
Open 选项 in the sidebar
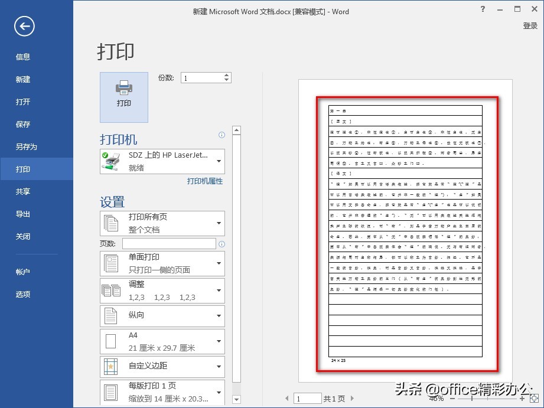(23, 295)
